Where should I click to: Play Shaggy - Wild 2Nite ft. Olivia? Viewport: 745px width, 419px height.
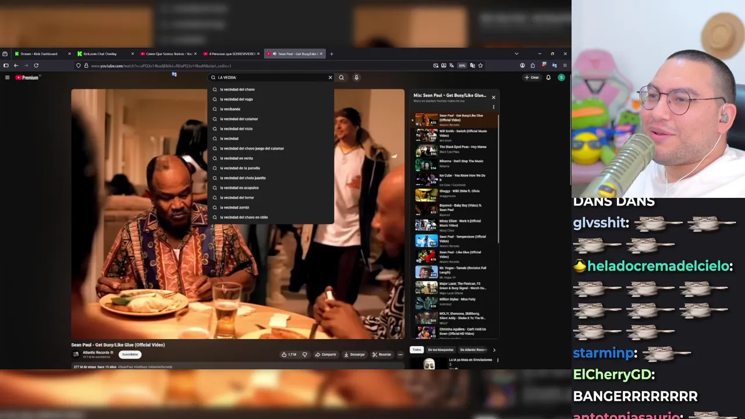point(455,194)
